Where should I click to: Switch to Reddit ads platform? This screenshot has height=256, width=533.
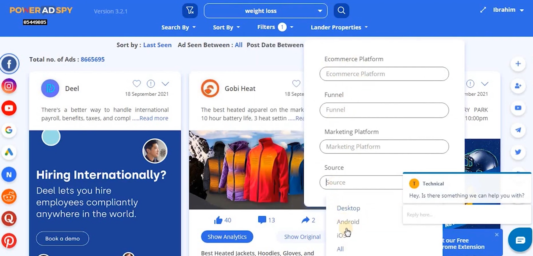(x=9, y=196)
